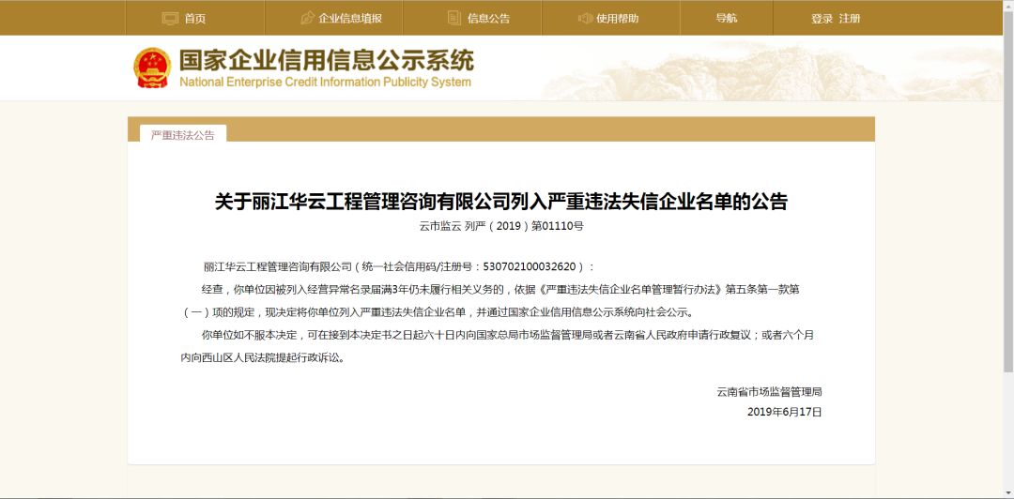
Task: Click the line starting 内向西山区人民法院
Action: tap(263, 357)
